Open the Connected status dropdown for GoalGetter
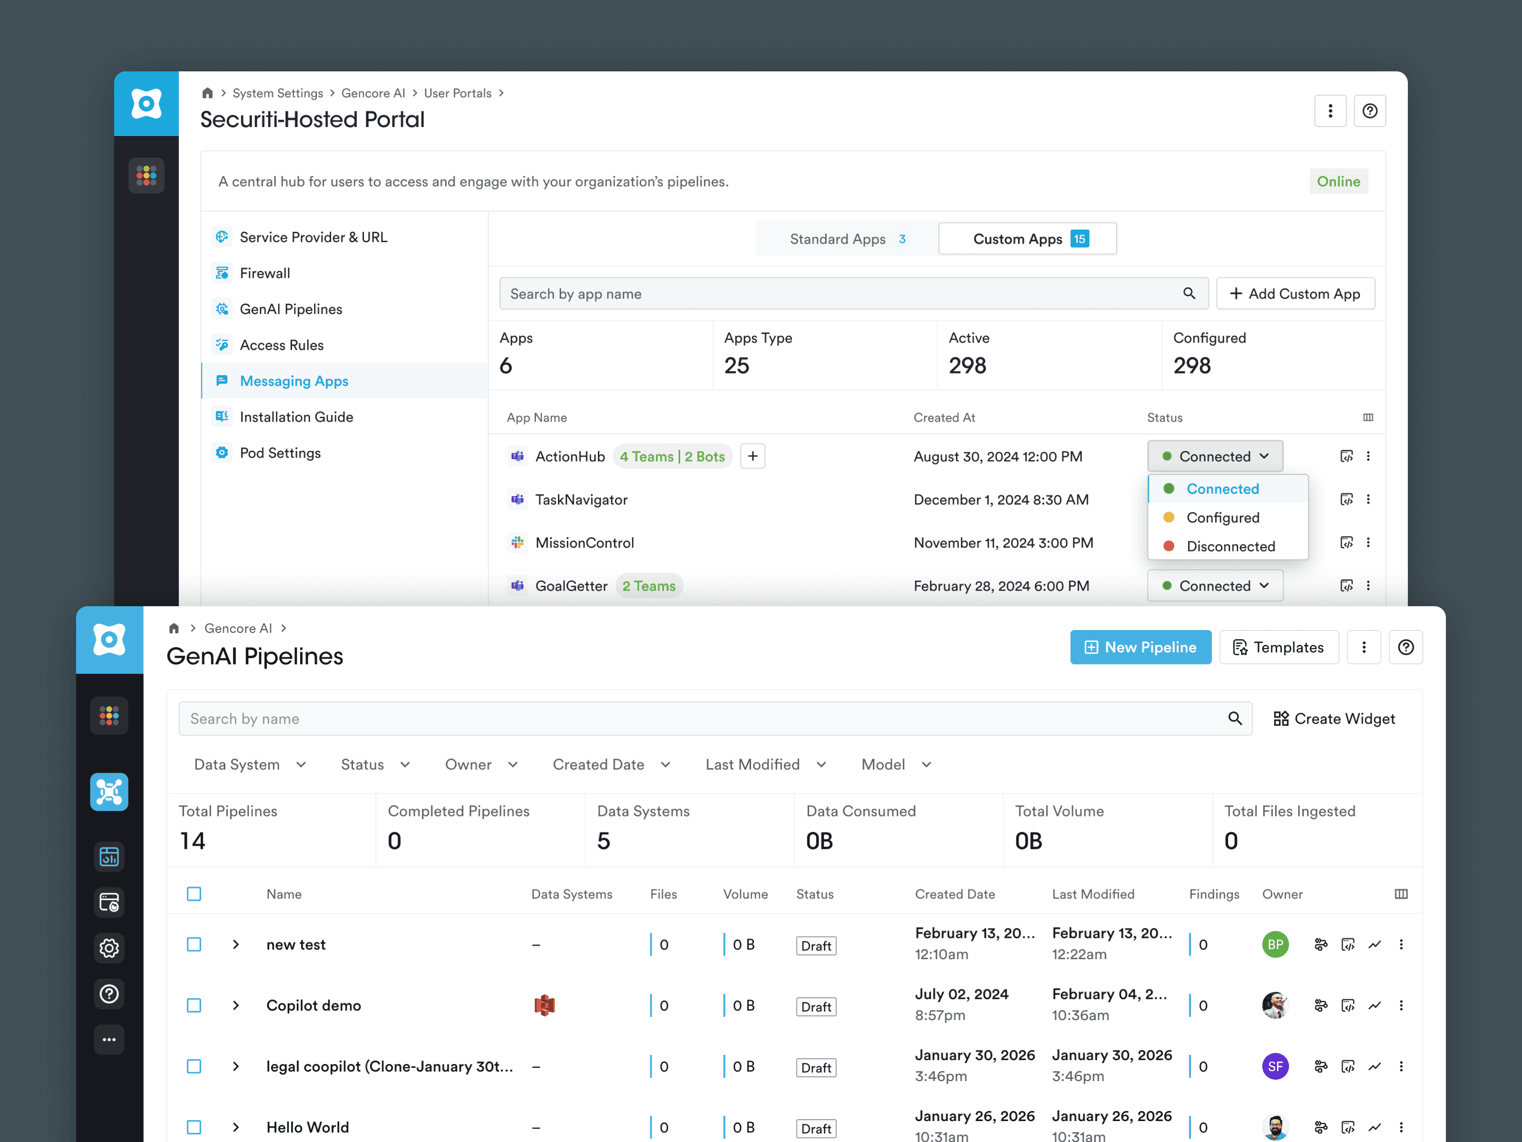This screenshot has height=1142, width=1522. (1215, 585)
